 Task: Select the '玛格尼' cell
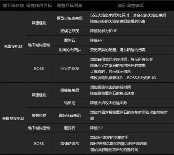coord(70,103)
